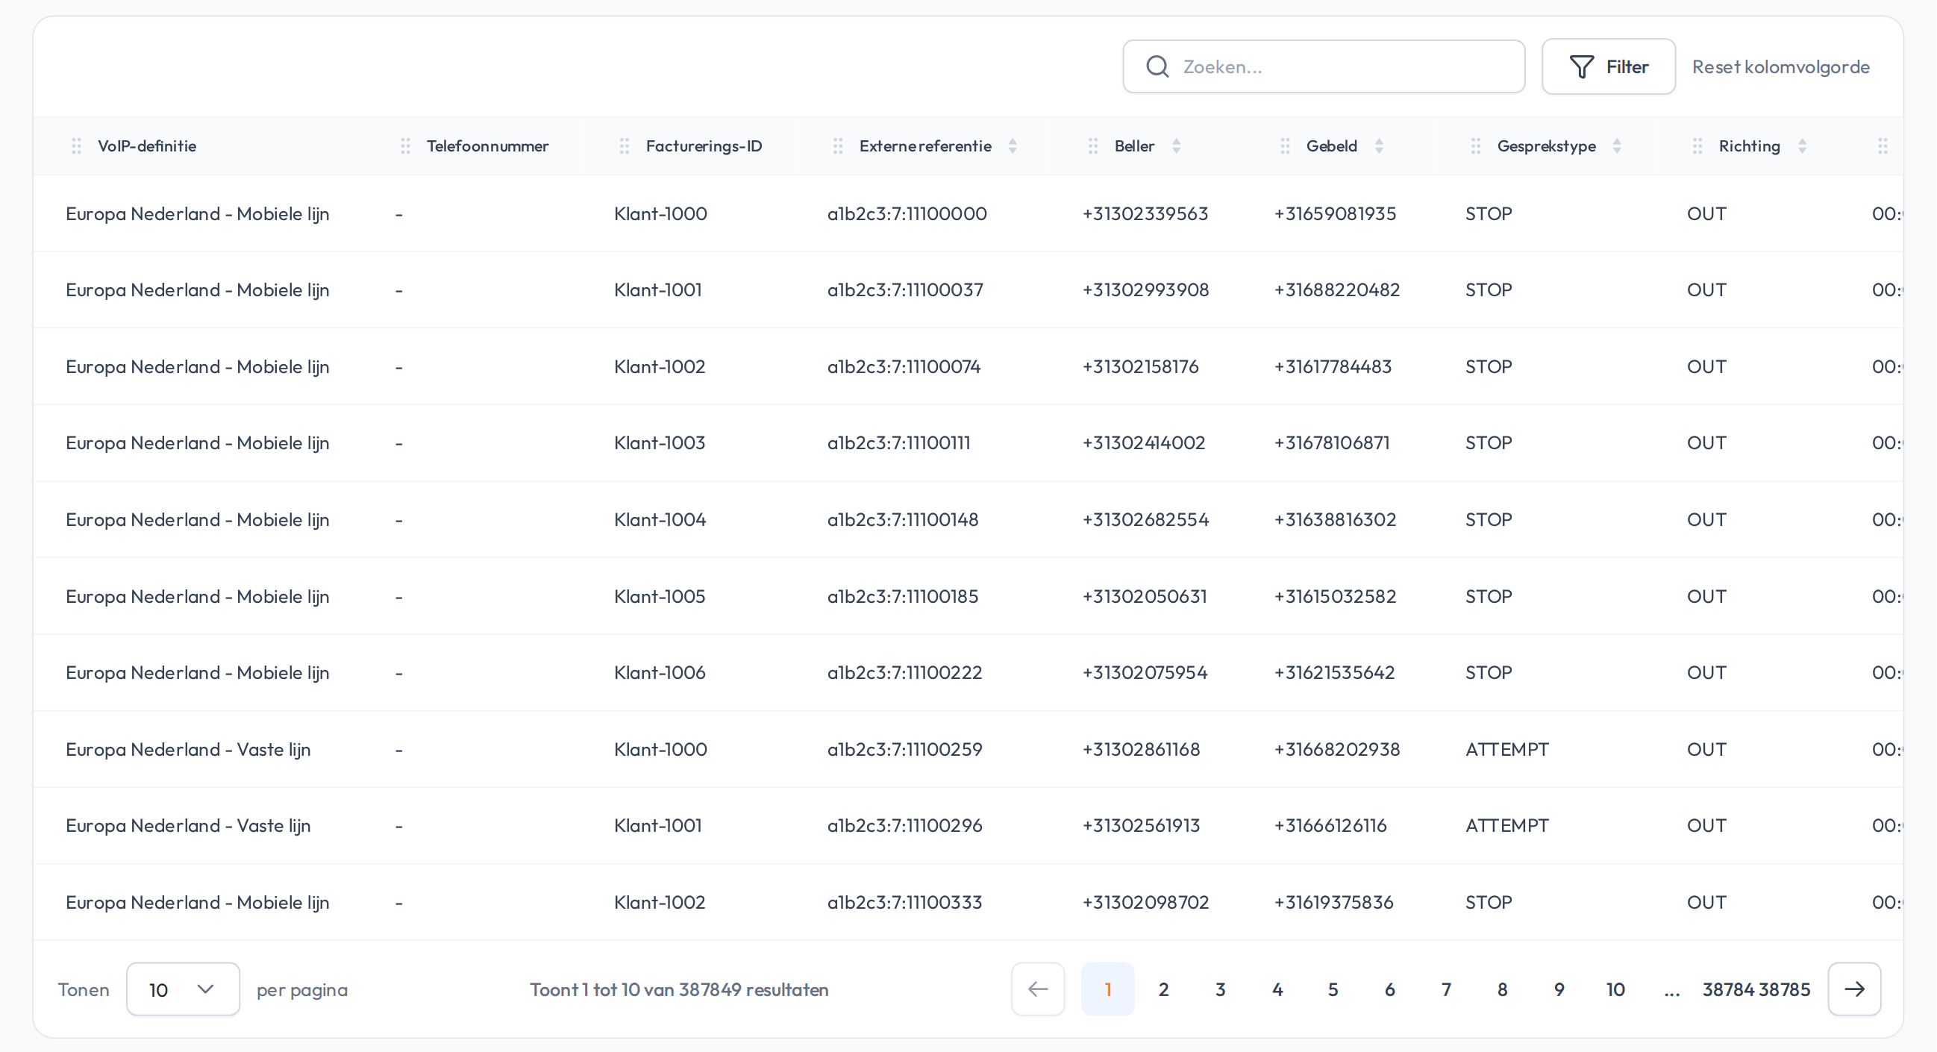Grab the Externe referentie column drag handle
The height and width of the screenshot is (1052, 1937).
click(838, 146)
